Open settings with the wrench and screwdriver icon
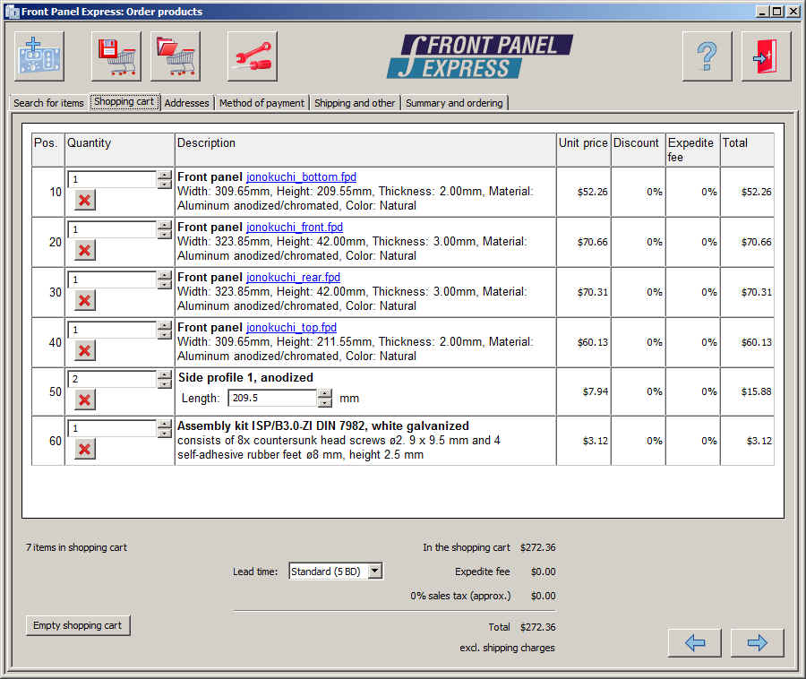The width and height of the screenshot is (806, 679). (x=252, y=56)
